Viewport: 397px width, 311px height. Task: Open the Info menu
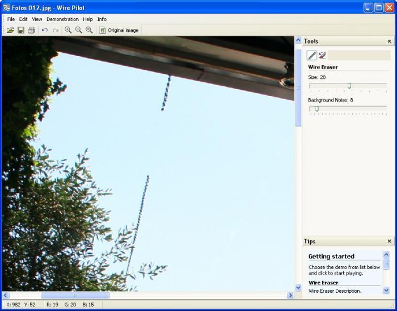point(102,19)
